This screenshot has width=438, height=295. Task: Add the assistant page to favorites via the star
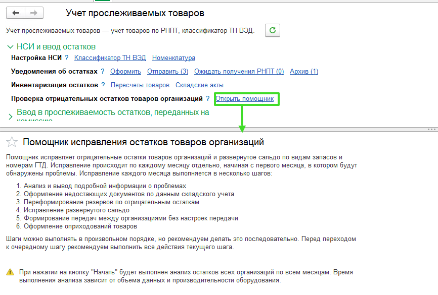[x=12, y=142]
